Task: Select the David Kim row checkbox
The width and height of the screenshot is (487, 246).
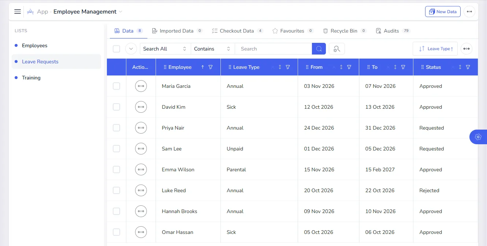Action: (x=116, y=107)
